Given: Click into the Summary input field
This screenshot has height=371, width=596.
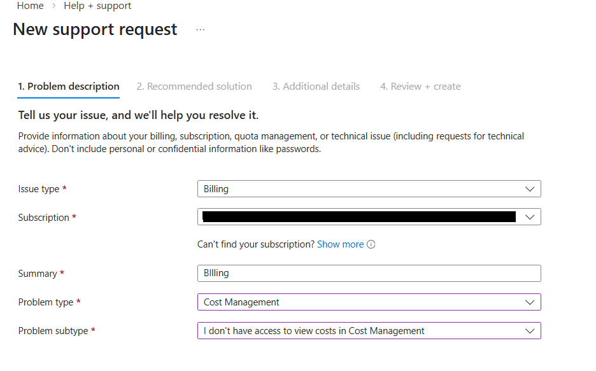Looking at the screenshot, I should pos(369,274).
